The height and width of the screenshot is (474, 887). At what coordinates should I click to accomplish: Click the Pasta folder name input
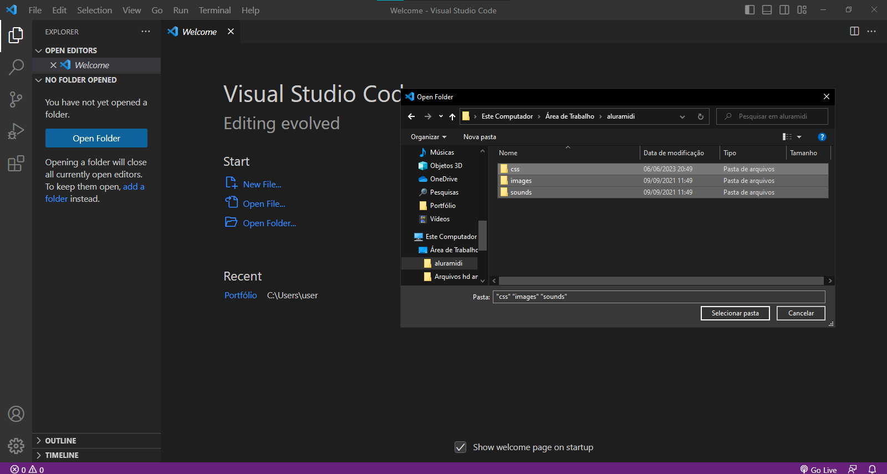[659, 297]
